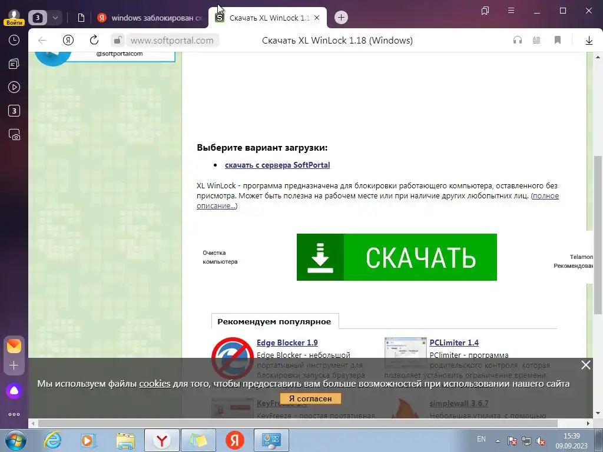Viewport: 603px width, 452px height.
Task: Click the vertical scrollbar thumb
Action: (x=598, y=234)
